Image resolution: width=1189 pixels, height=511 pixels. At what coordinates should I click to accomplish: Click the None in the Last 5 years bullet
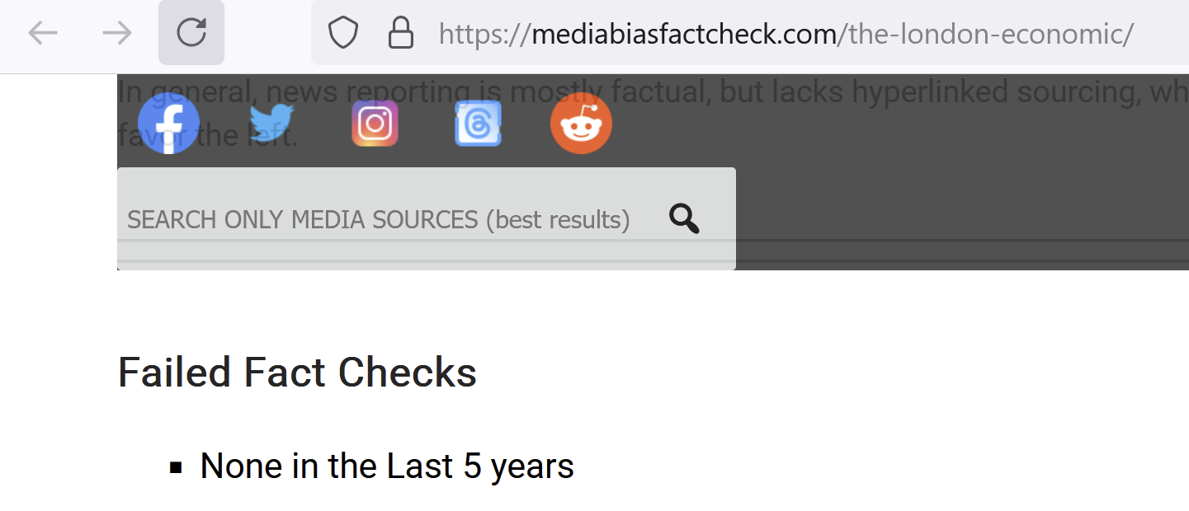(385, 466)
